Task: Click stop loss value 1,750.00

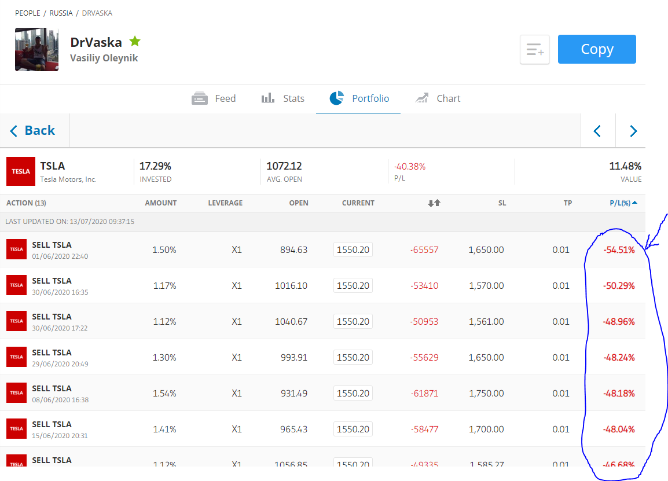Action: pyautogui.click(x=486, y=393)
